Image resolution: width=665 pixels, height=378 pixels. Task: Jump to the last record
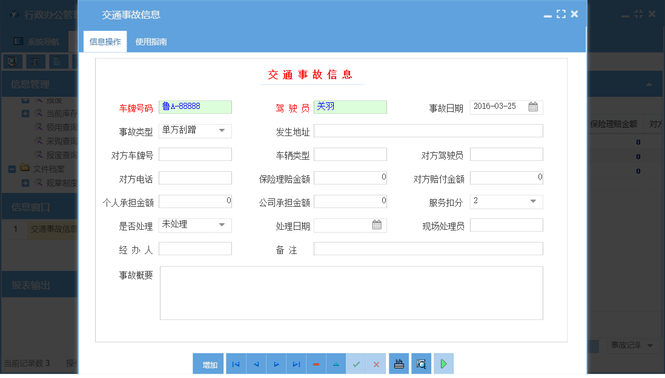point(296,364)
